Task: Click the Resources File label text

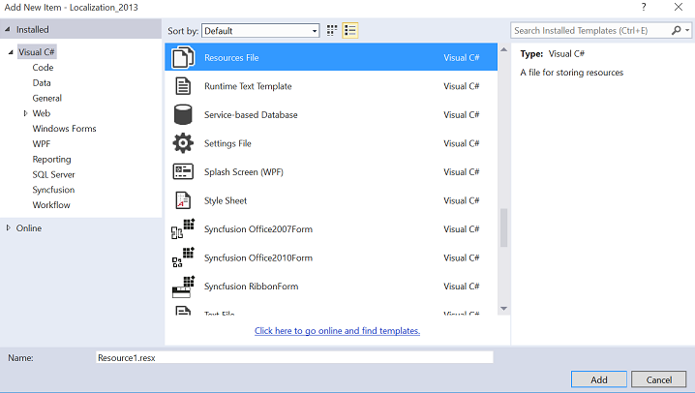Action: 231,58
